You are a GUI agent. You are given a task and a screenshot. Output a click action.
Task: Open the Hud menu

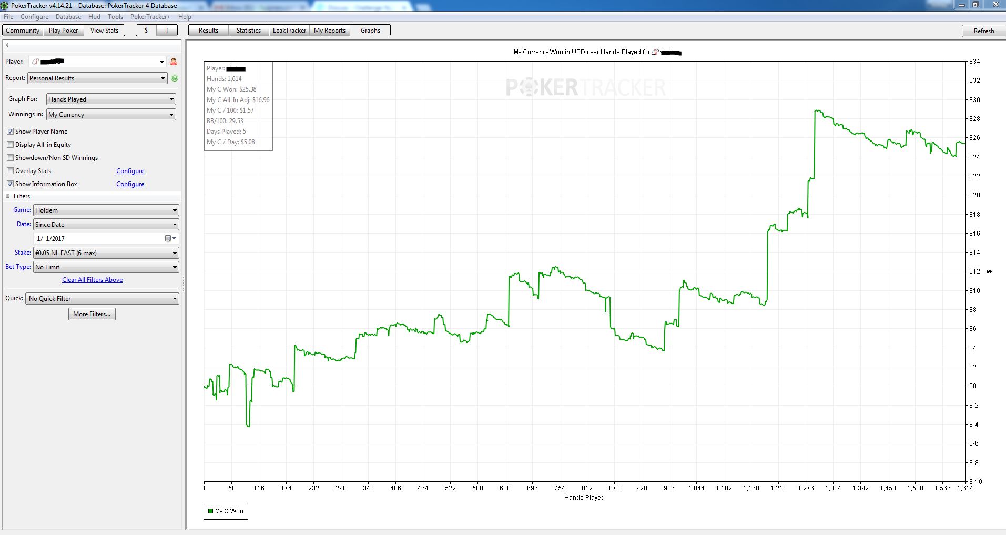pos(94,17)
